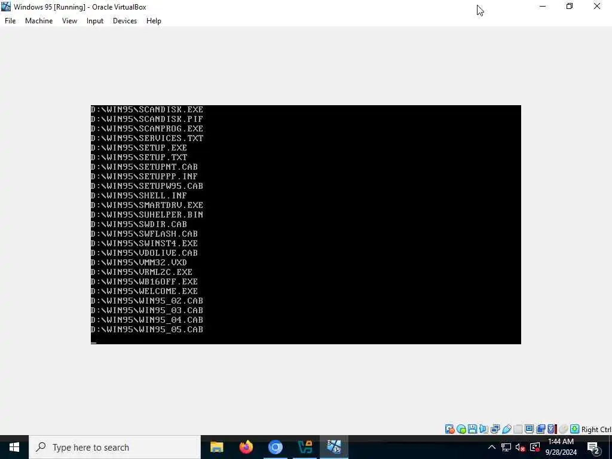Click the keyboard capture green arrow icon
Image resolution: width=612 pixels, height=459 pixels.
click(574, 429)
